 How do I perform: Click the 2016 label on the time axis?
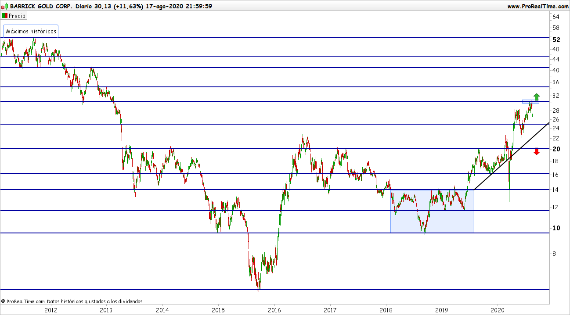274,310
